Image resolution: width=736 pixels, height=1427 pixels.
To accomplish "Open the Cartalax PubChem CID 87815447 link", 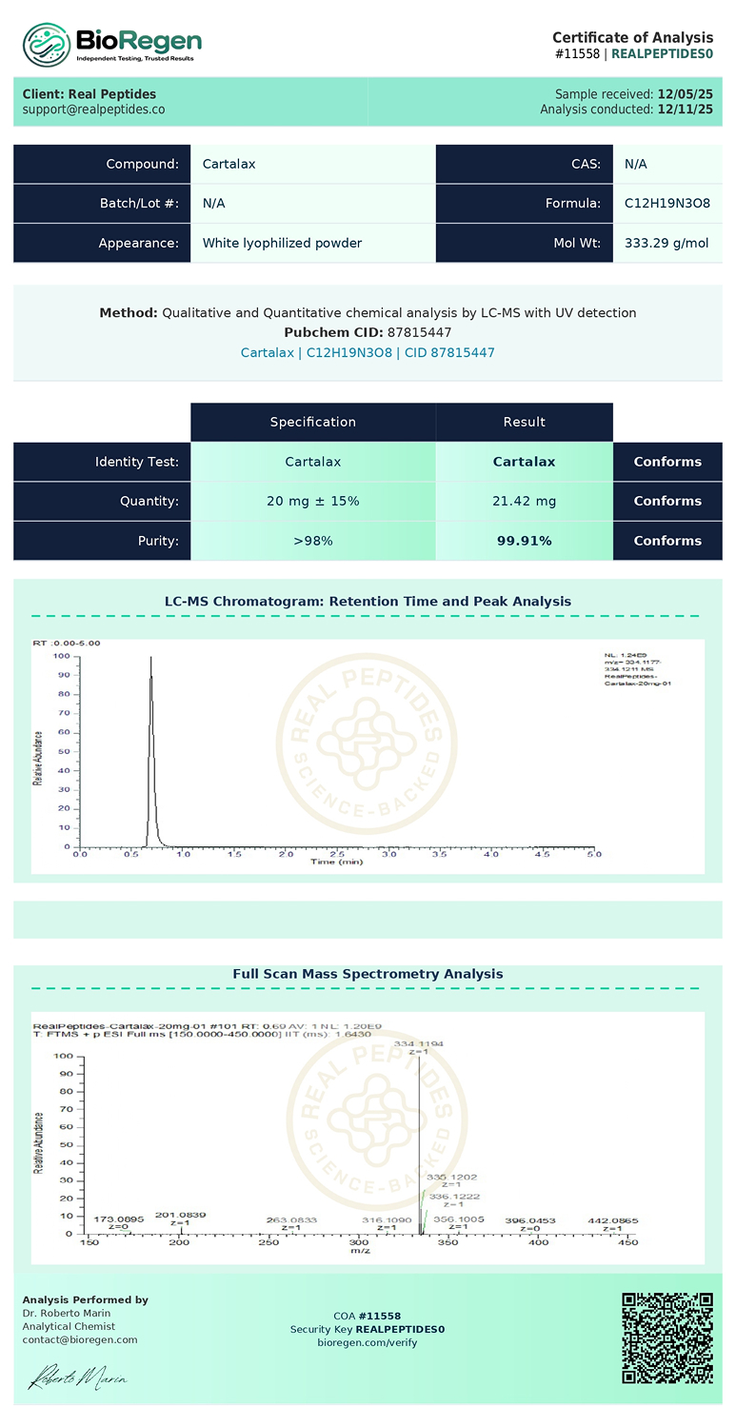I will click(x=367, y=352).
